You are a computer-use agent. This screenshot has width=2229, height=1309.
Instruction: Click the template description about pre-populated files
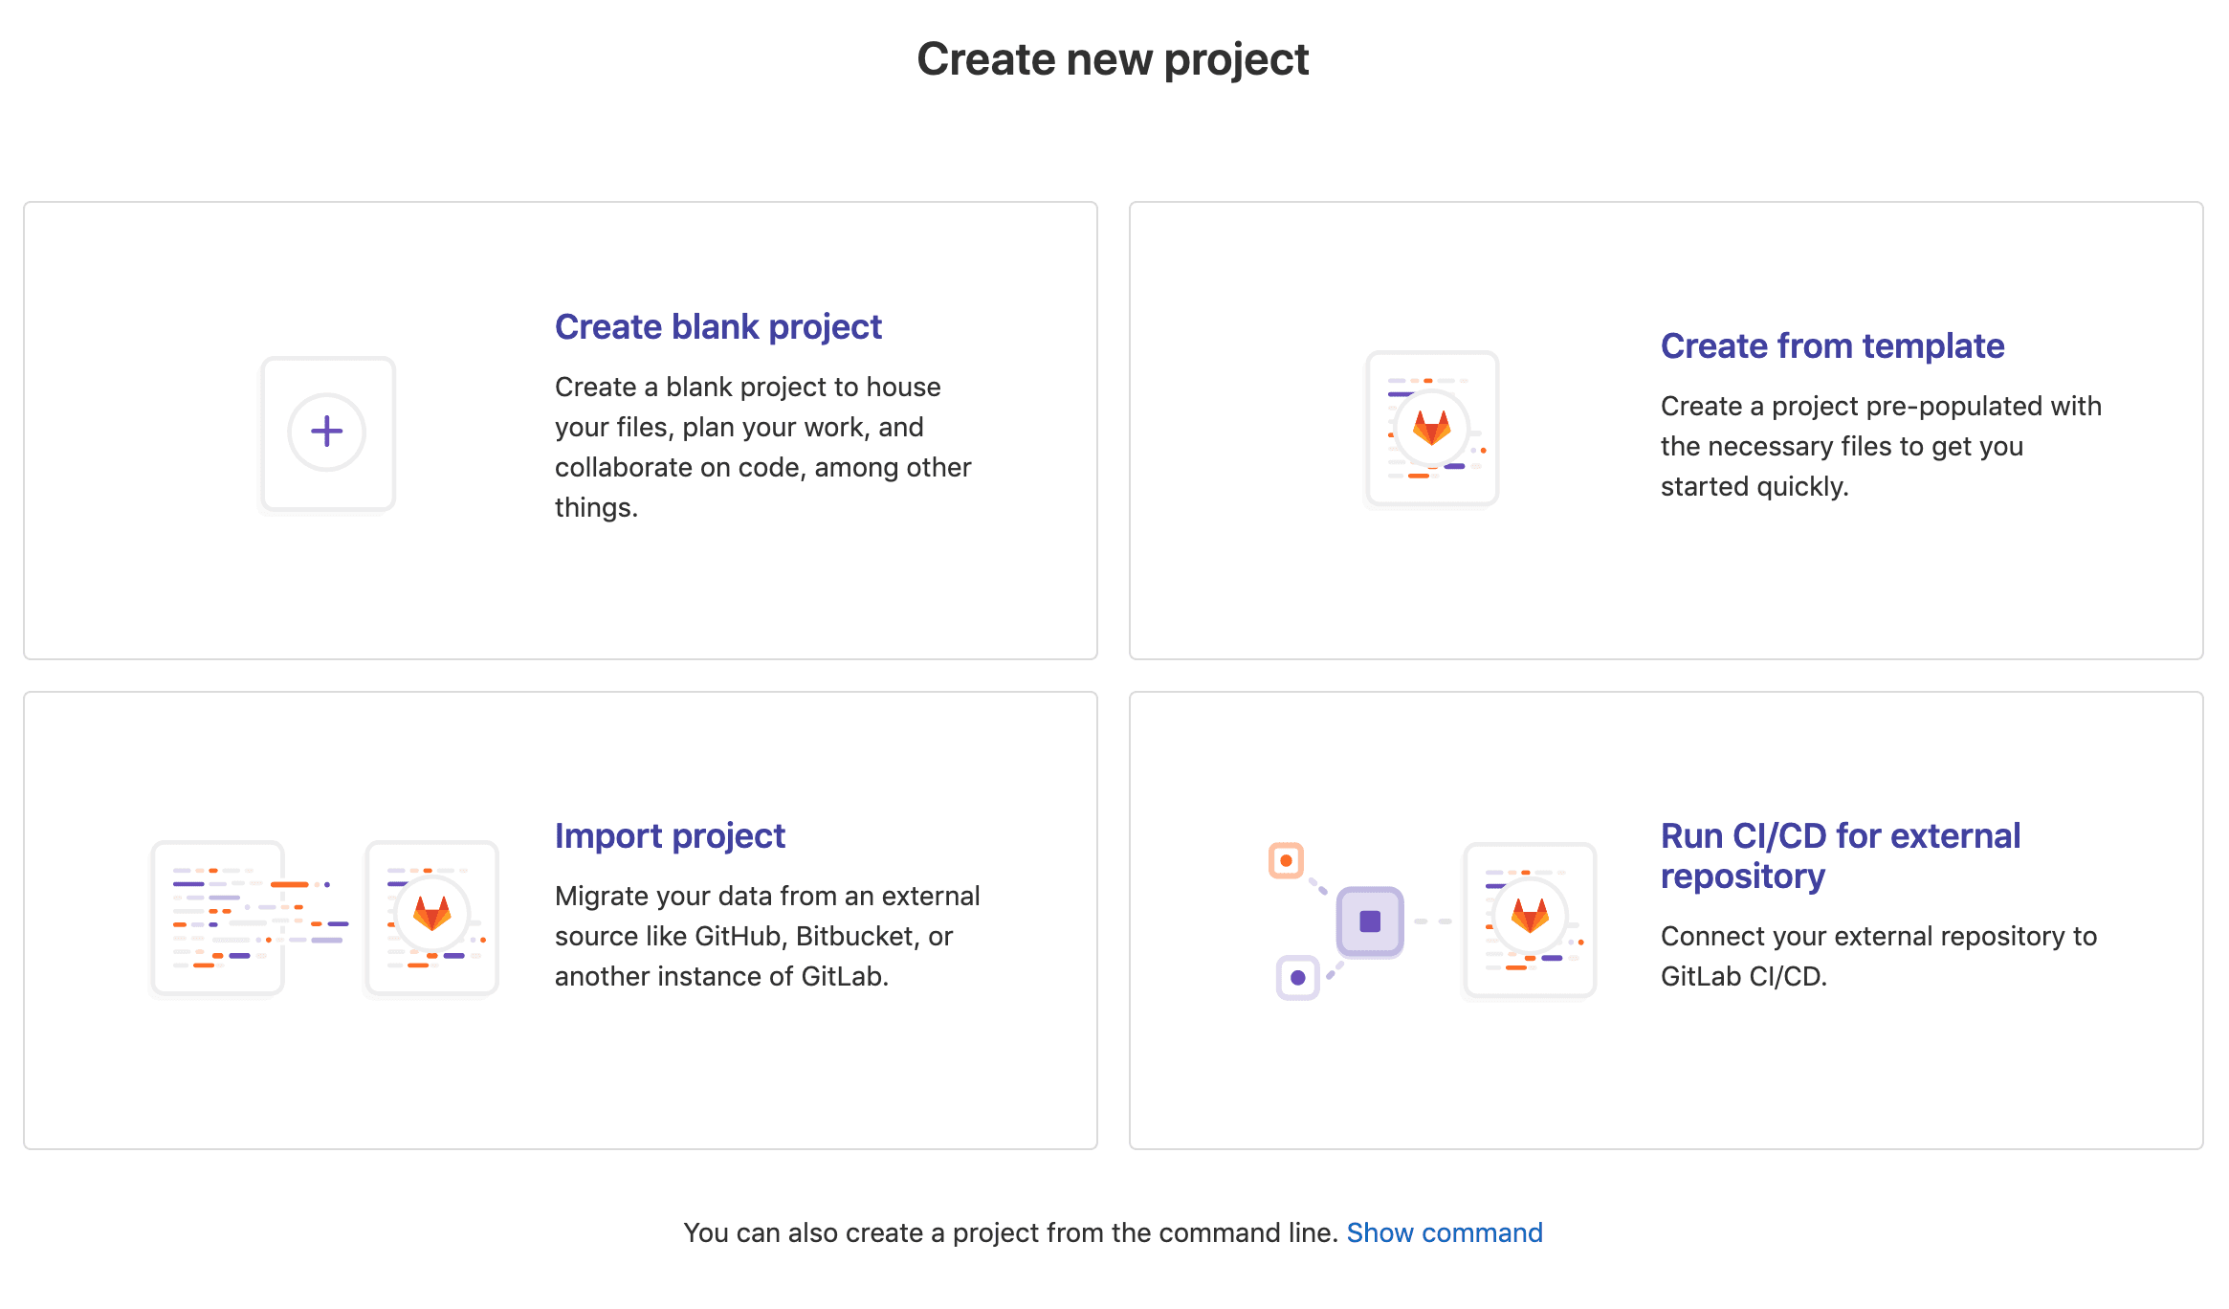point(1880,446)
